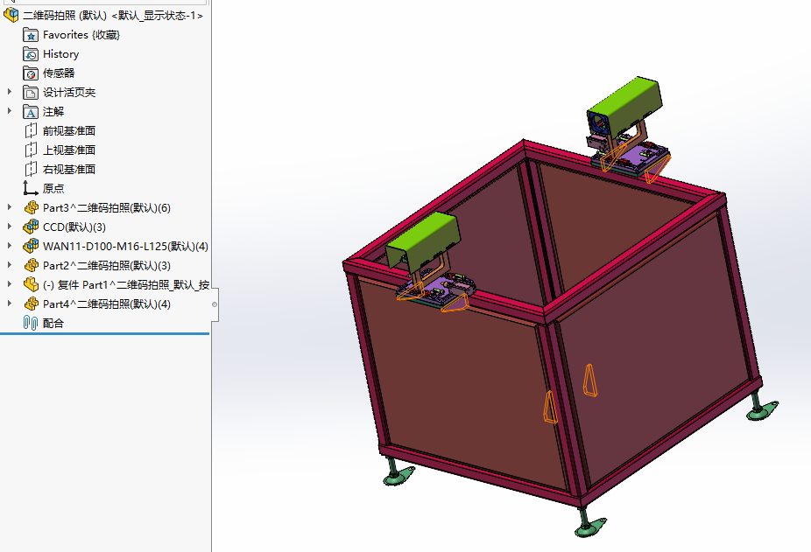Select the History label
This screenshot has height=552, width=811.
pos(61,53)
